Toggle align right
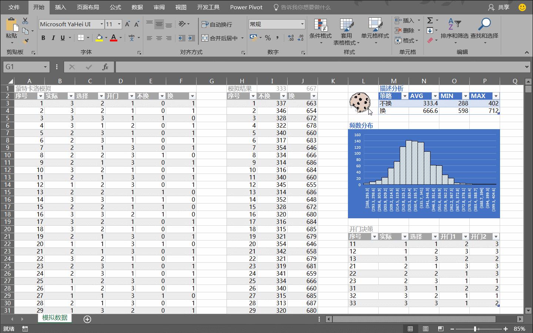Image resolution: width=533 pixels, height=333 pixels. [169, 38]
